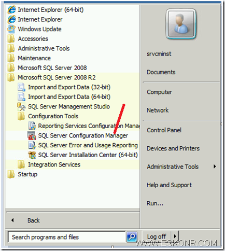Click the Administrative Tools folder icon in programs list
This screenshot has width=225, height=251.
(11, 48)
